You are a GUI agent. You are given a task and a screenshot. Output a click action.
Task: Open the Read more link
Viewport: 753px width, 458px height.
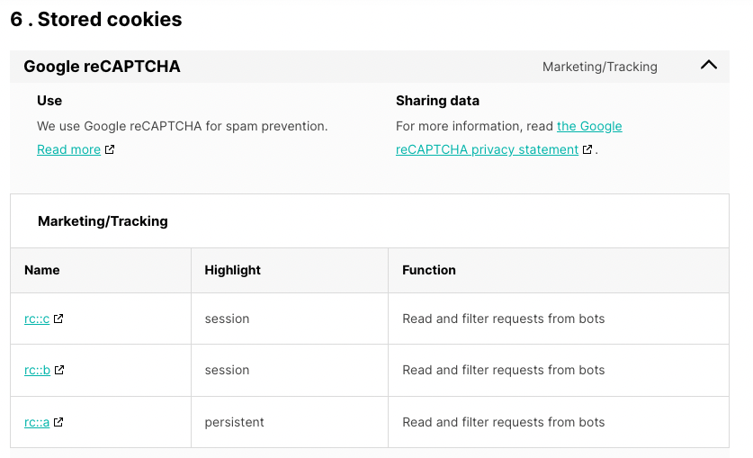[x=68, y=149]
